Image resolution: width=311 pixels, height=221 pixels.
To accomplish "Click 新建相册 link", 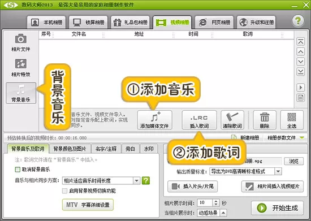I will tap(245, 137).
